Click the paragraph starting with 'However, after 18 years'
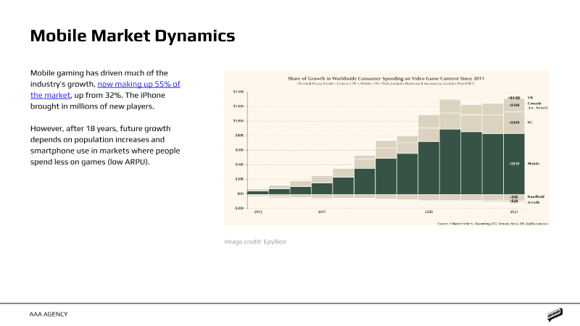580x326 pixels. [105, 144]
